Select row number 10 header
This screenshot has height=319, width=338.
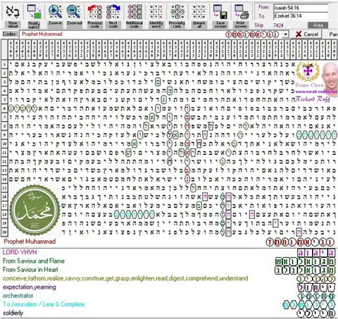[x=4, y=144]
